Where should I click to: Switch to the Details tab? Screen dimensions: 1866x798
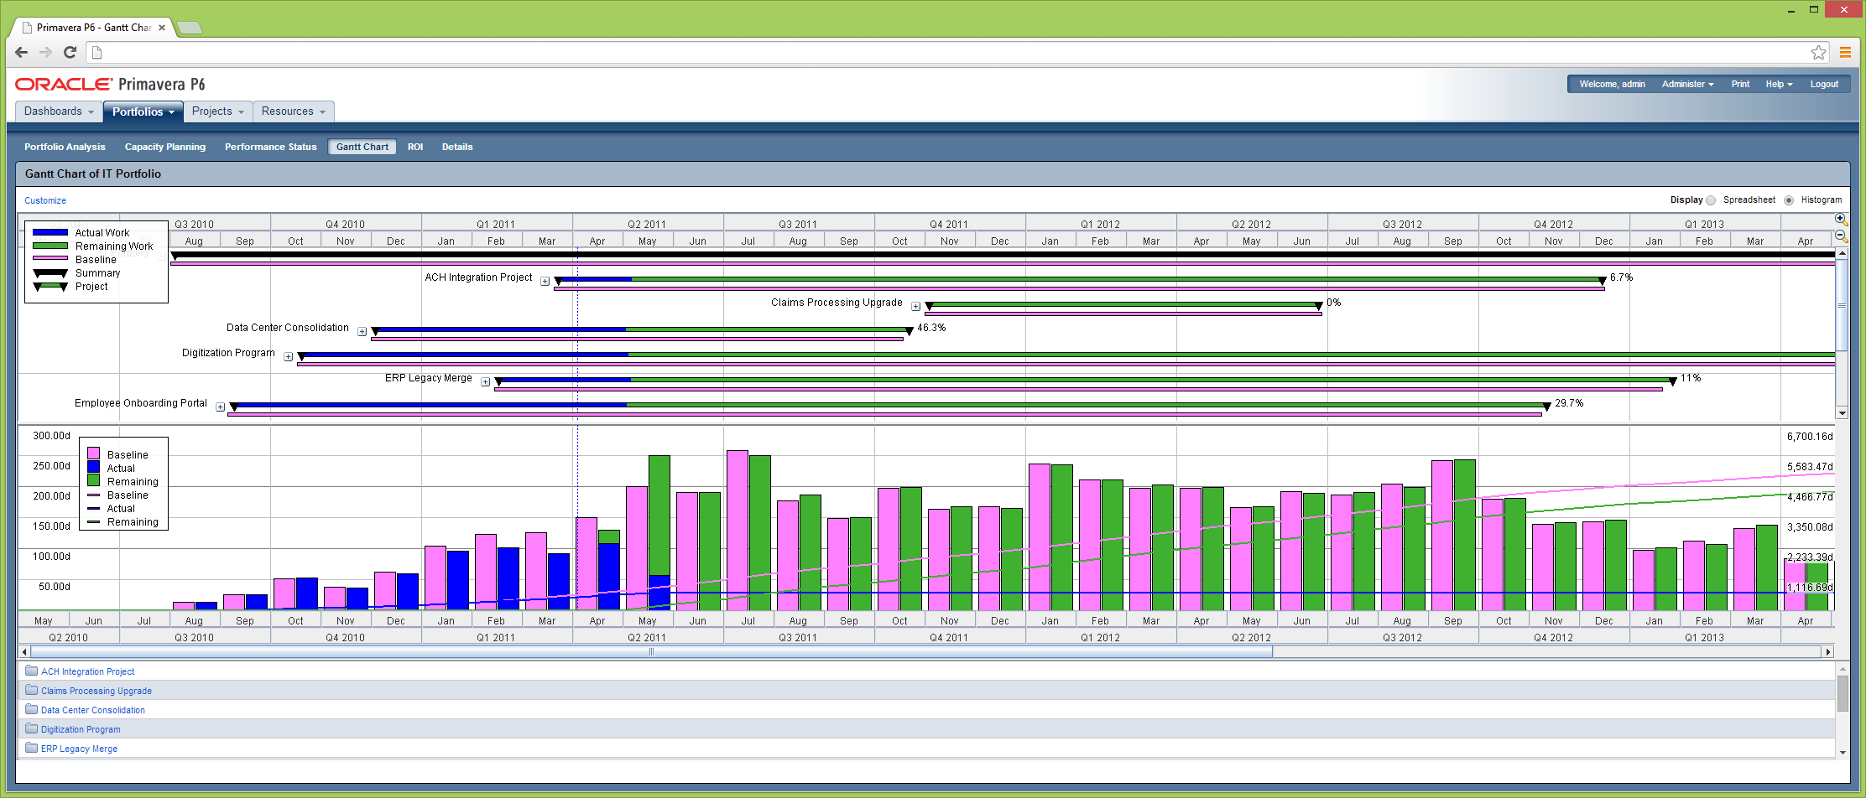click(457, 147)
